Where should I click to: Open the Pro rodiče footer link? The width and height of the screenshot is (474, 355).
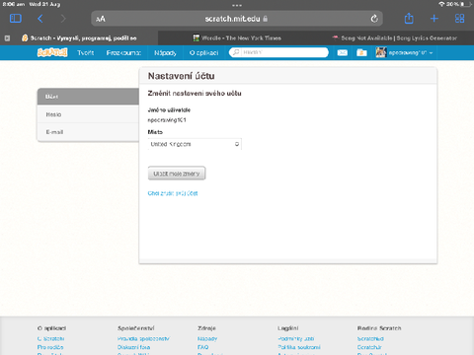click(50, 347)
